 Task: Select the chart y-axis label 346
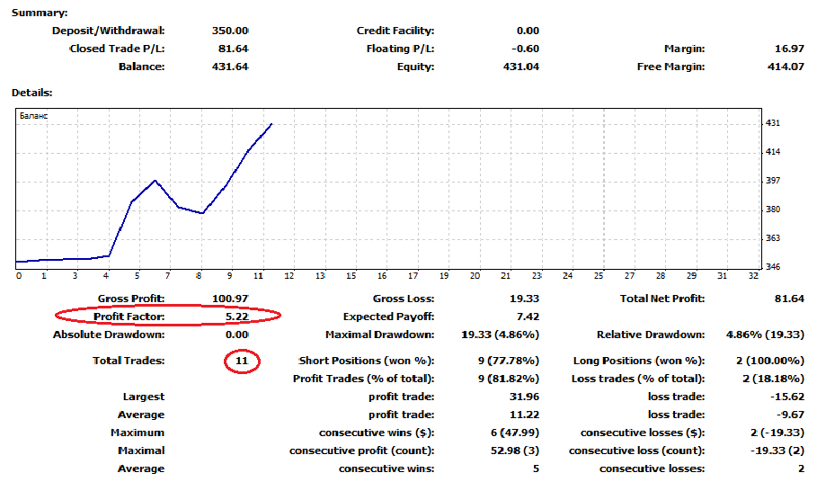(x=773, y=266)
